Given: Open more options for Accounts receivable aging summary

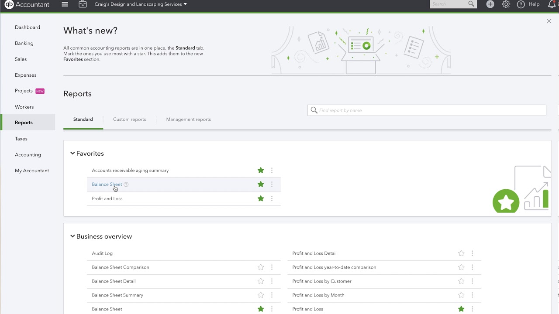Looking at the screenshot, I should pos(272,171).
